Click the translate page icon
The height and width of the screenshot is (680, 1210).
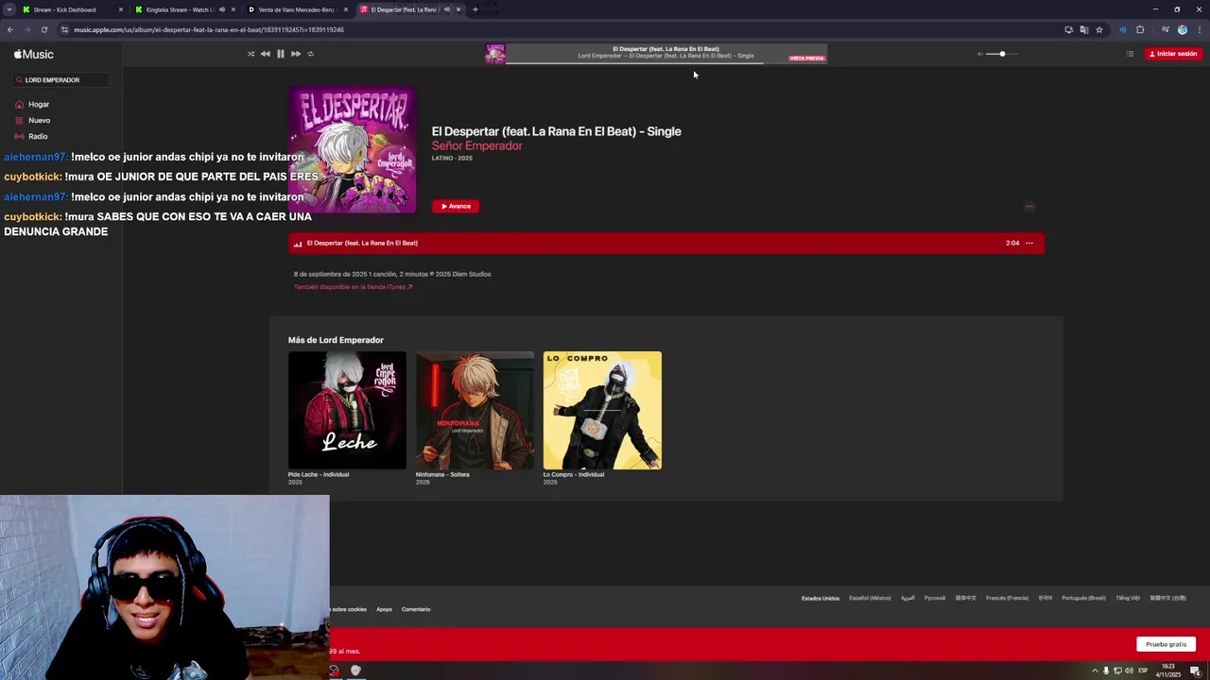(x=1084, y=29)
